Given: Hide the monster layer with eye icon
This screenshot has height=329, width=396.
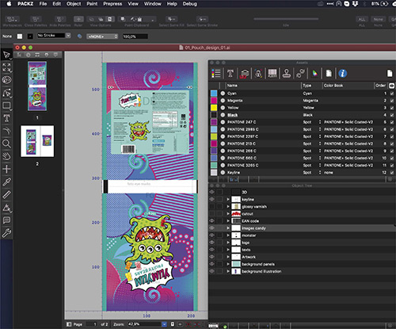Looking at the screenshot, I should pos(211,235).
